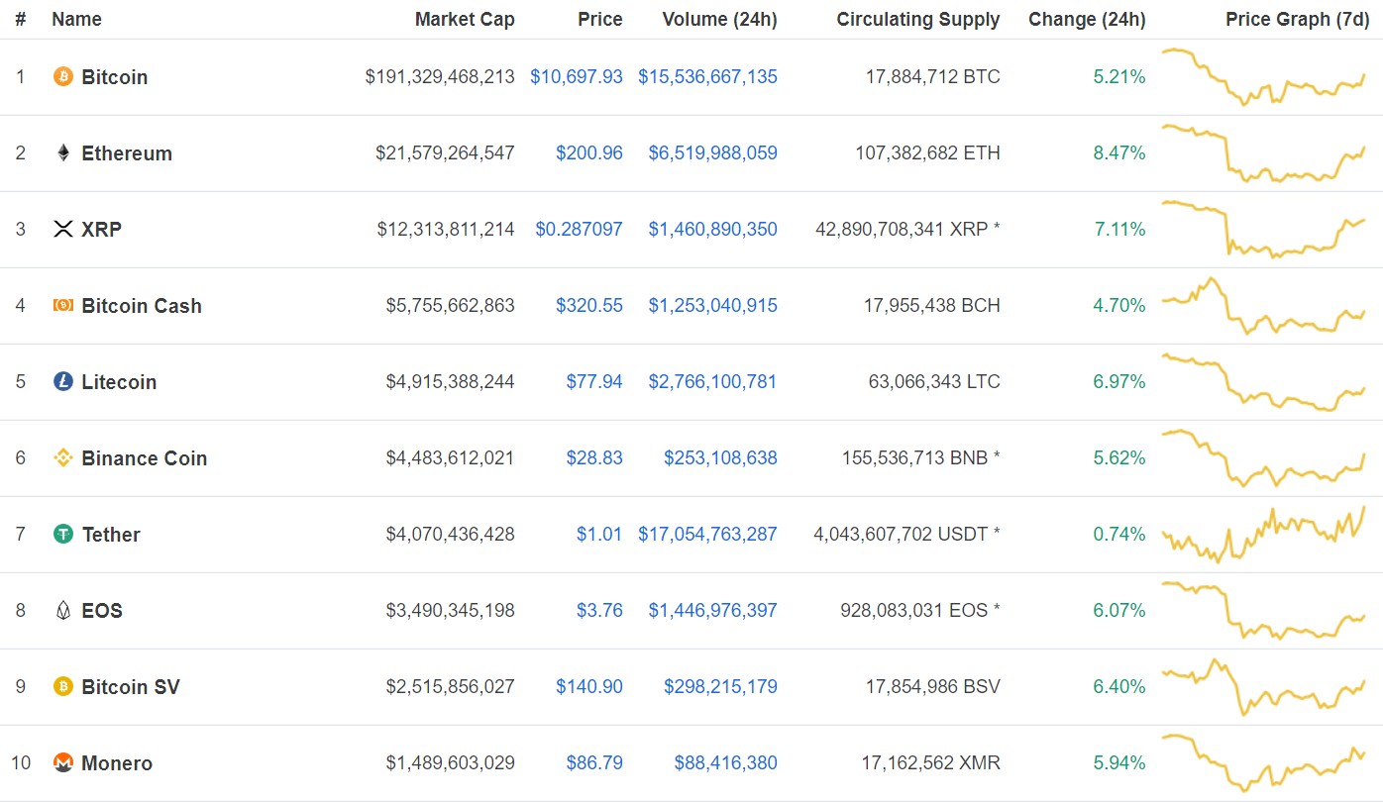Click the XRP logo icon
1383x802 pixels.
63,229
